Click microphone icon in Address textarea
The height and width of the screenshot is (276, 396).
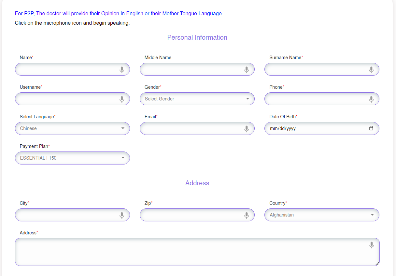pyautogui.click(x=372, y=245)
